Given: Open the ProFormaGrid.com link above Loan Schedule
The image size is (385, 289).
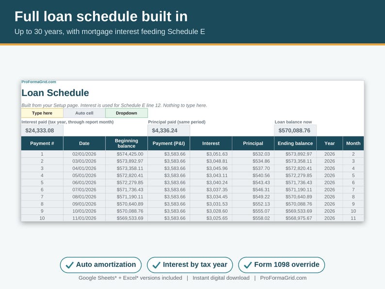Looking at the screenshot, I should pyautogui.click(x=39, y=82).
